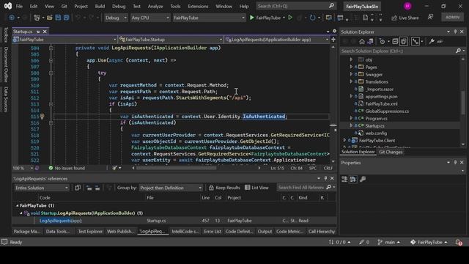Click the main branch in status bar

pos(389,242)
